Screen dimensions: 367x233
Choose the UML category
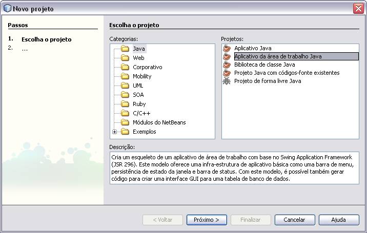(138, 86)
